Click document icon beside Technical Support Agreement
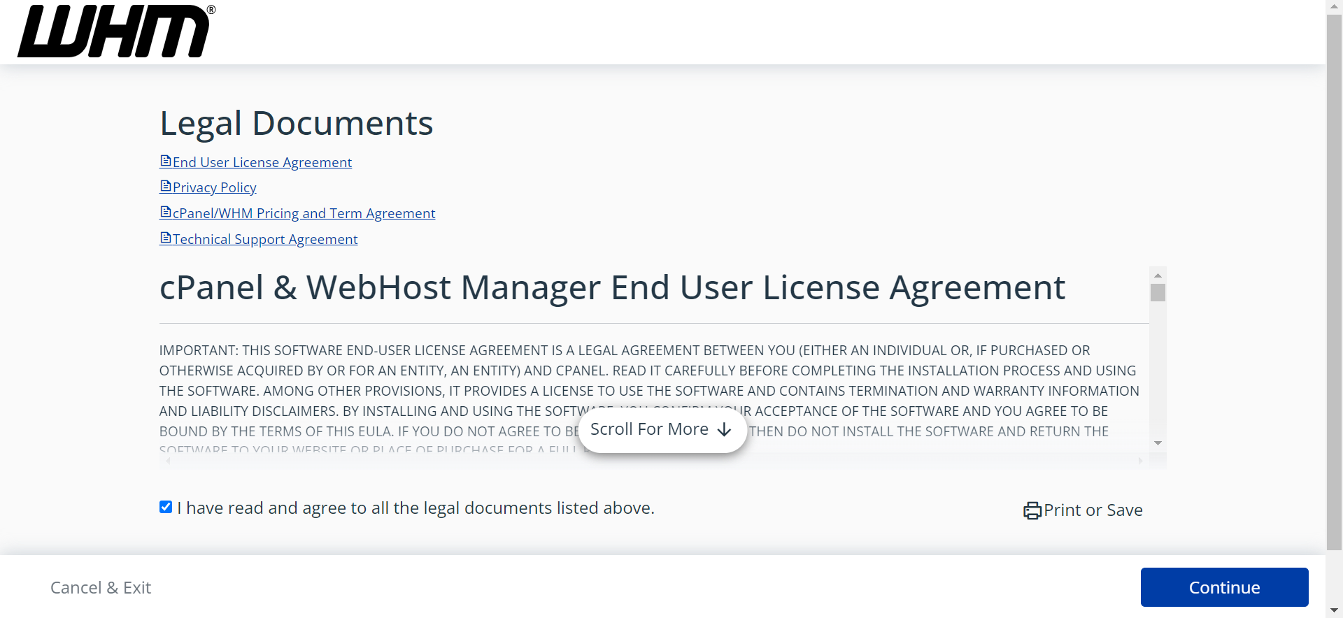Image resolution: width=1343 pixels, height=618 pixels. (x=166, y=238)
